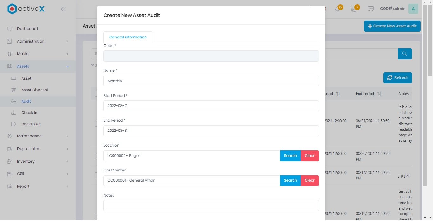
Task: Switch to the General information tab
Action: tap(128, 37)
